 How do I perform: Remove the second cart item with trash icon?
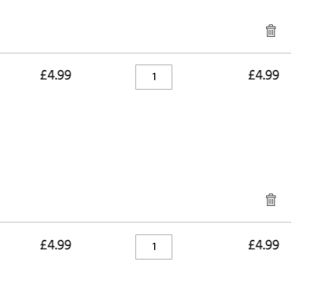coord(271,200)
